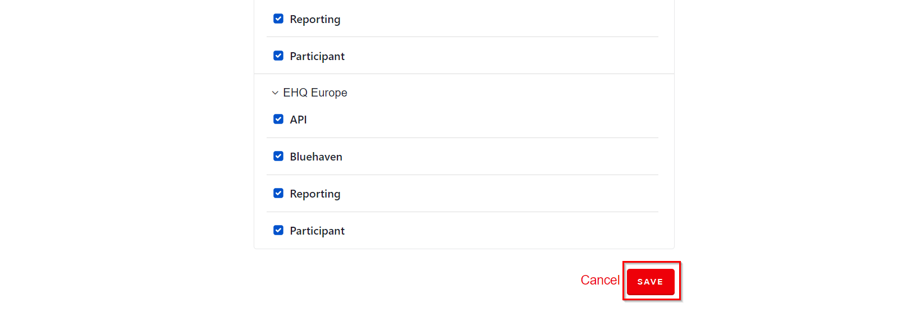Select the Bluehaven row label
916x330 pixels.
(315, 156)
